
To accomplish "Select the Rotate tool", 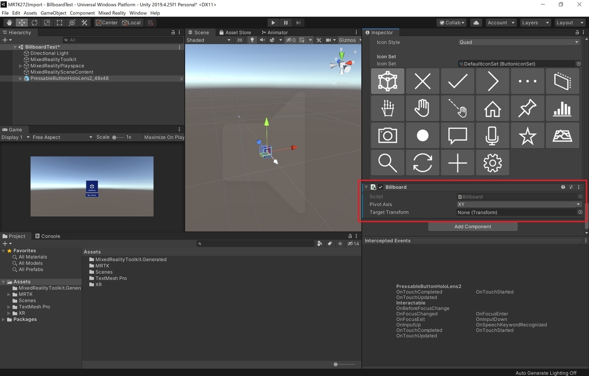I will (x=34, y=23).
